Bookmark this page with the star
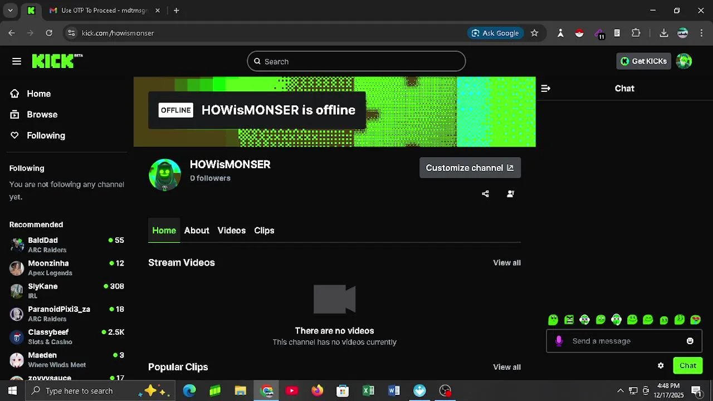This screenshot has width=713, height=401. coord(535,33)
